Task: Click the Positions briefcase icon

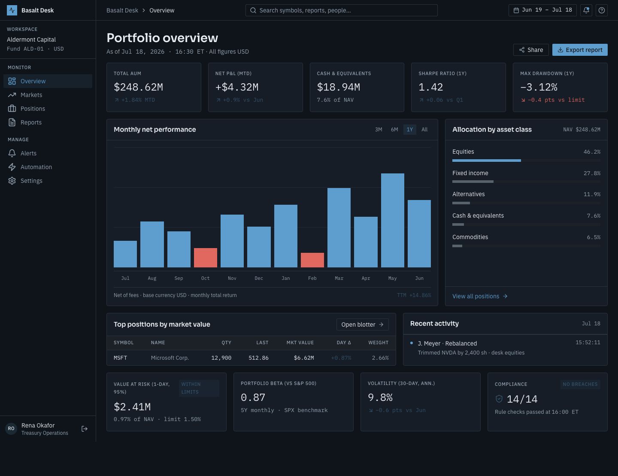Action: pos(12,109)
